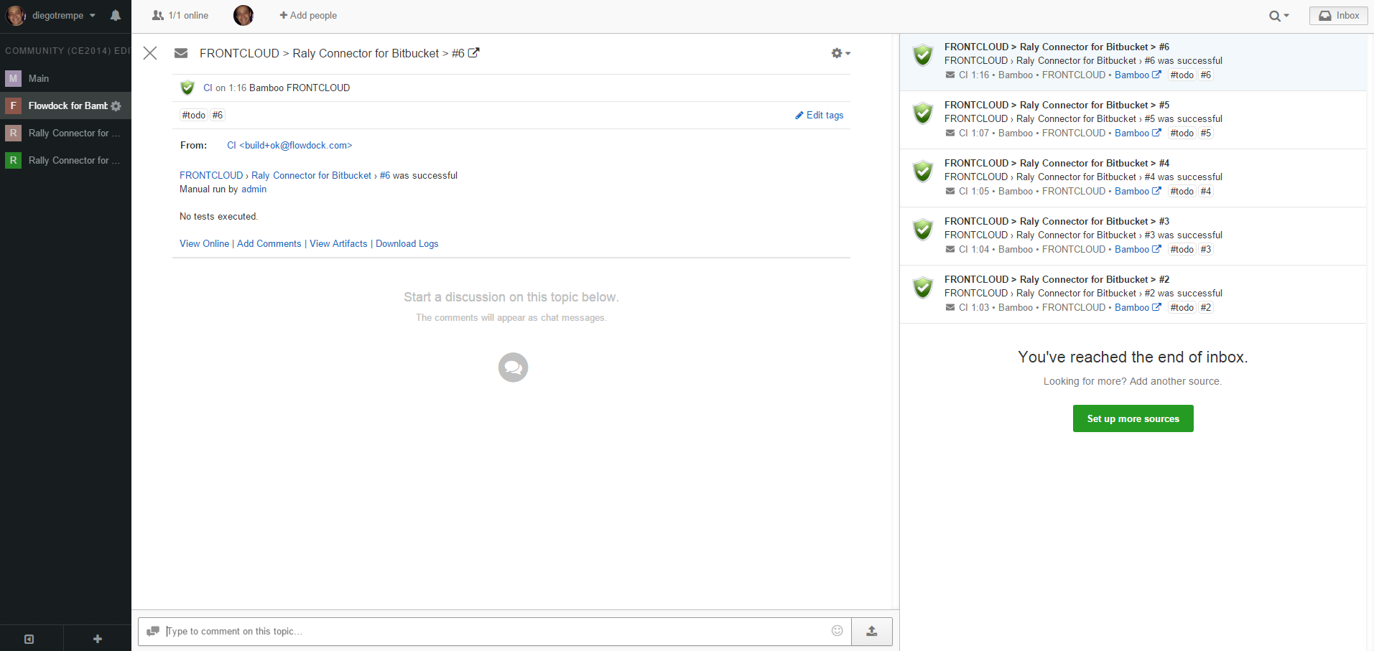
Task: Open the notifications bell
Action: coord(115,15)
